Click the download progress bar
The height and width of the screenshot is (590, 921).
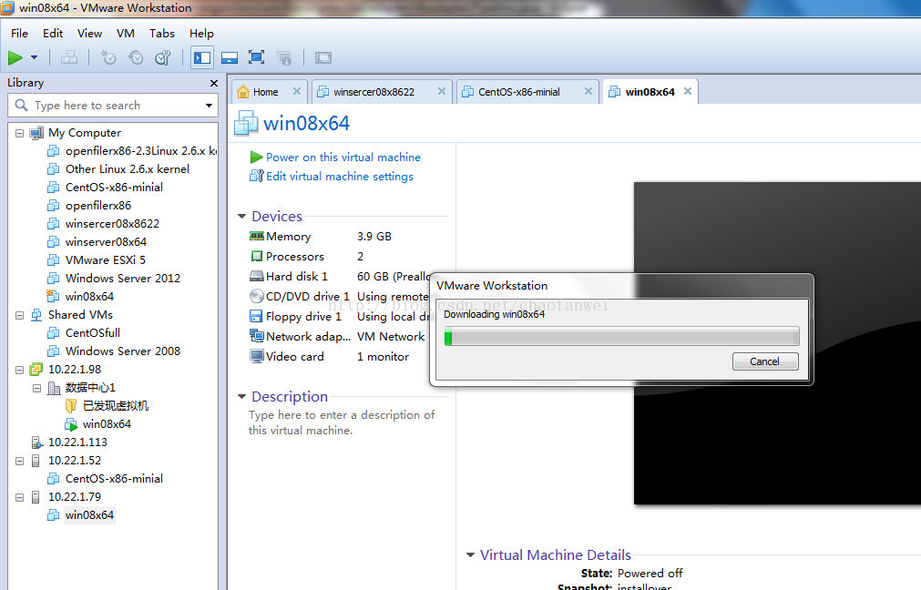[x=622, y=337]
